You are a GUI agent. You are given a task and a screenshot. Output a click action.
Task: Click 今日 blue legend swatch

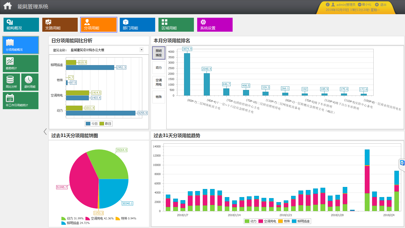point(88,124)
